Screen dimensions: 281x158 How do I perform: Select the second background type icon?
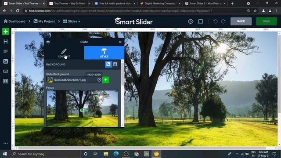(115, 65)
